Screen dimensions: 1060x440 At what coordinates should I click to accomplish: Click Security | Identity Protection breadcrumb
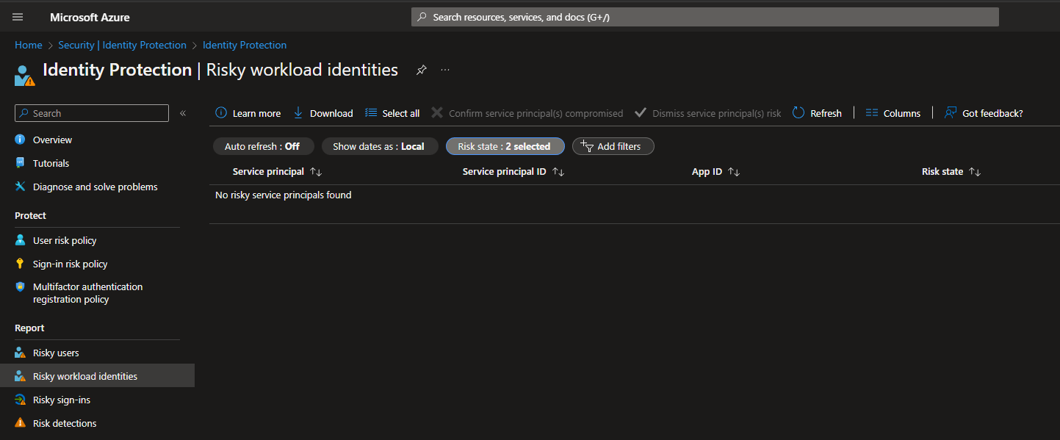[x=122, y=45]
